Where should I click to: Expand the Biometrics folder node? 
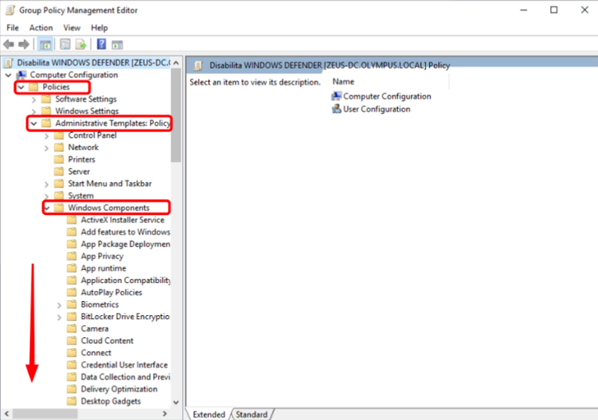[x=59, y=304]
